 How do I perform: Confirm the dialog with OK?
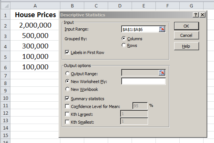coord(186,26)
